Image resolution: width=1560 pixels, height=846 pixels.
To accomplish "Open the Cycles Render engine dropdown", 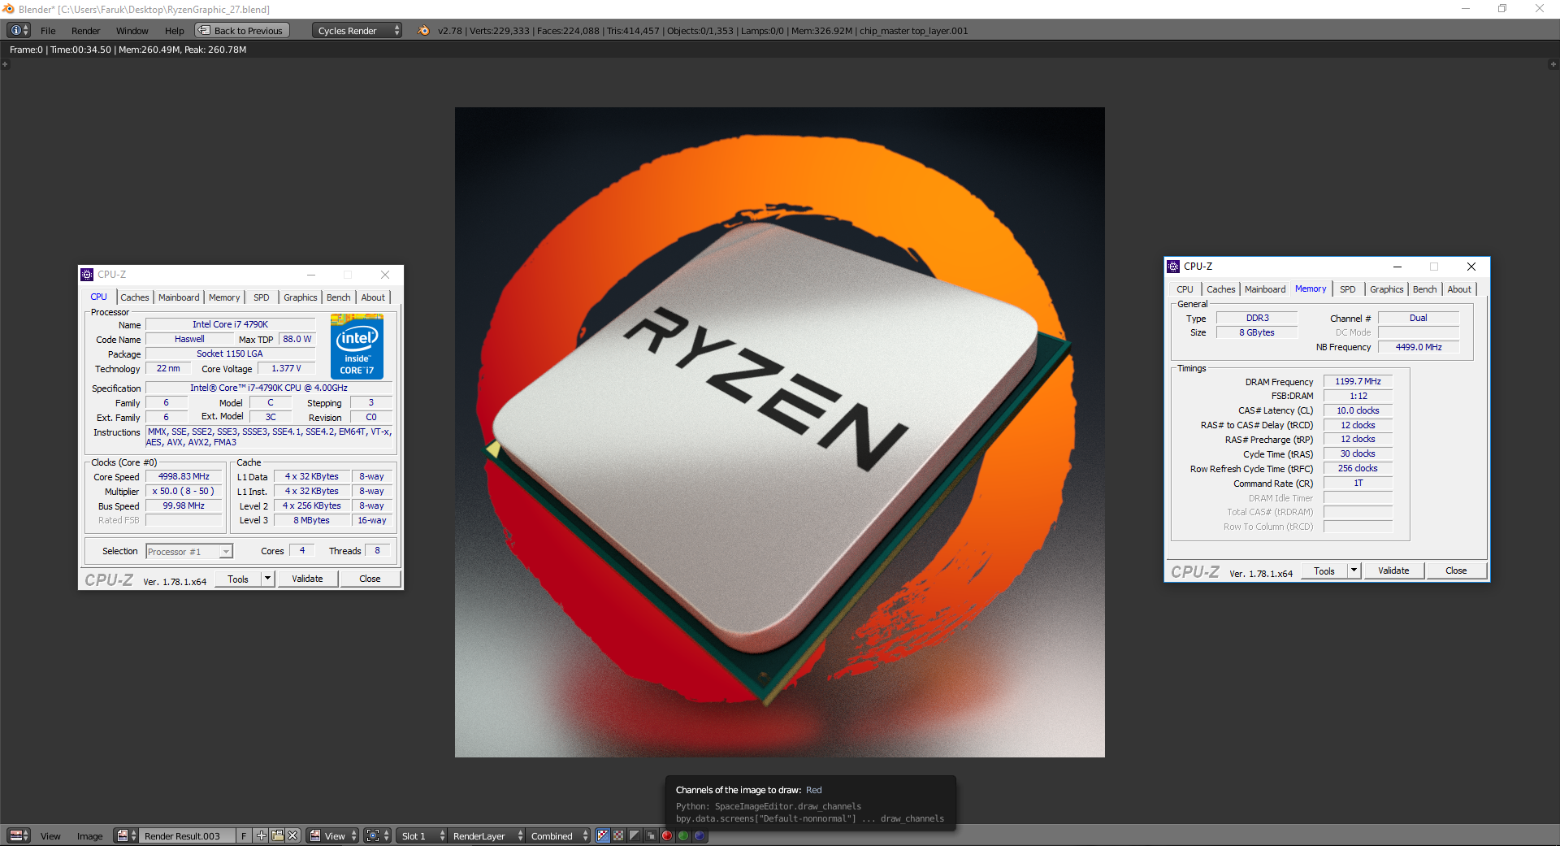I will click(357, 30).
